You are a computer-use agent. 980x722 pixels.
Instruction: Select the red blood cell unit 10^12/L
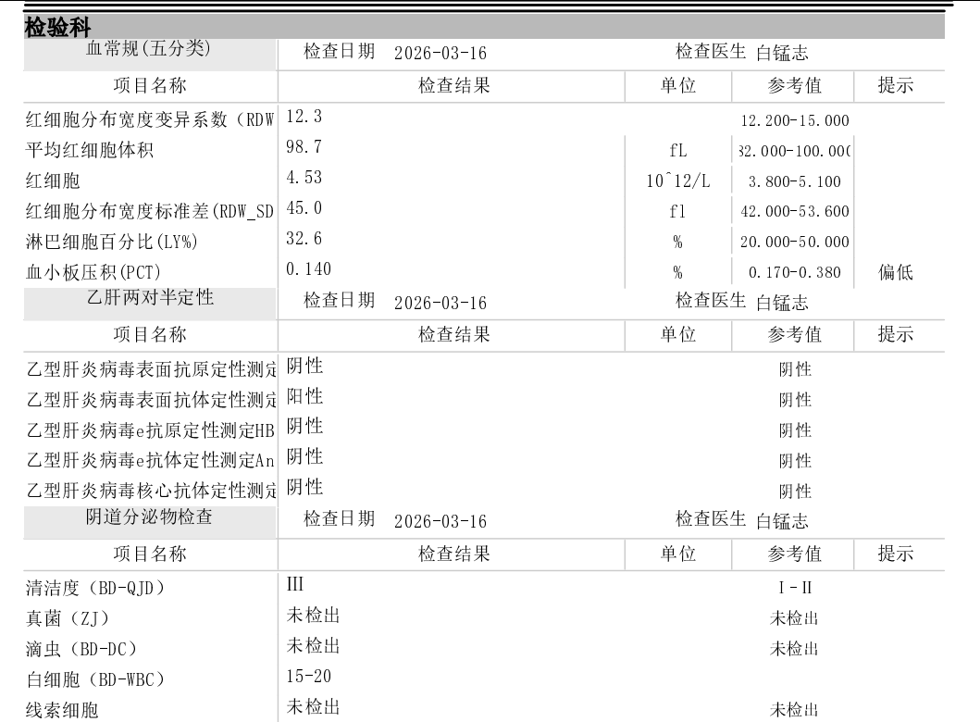[x=678, y=181]
